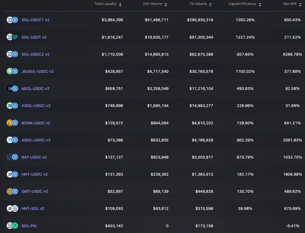
Task: Click the SOL-USDT v2 pair icon
Action: [x=12, y=37]
